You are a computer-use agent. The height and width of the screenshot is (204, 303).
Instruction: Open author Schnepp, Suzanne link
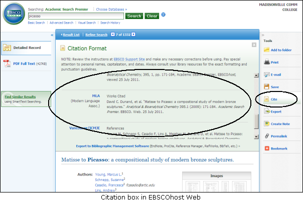(109, 179)
